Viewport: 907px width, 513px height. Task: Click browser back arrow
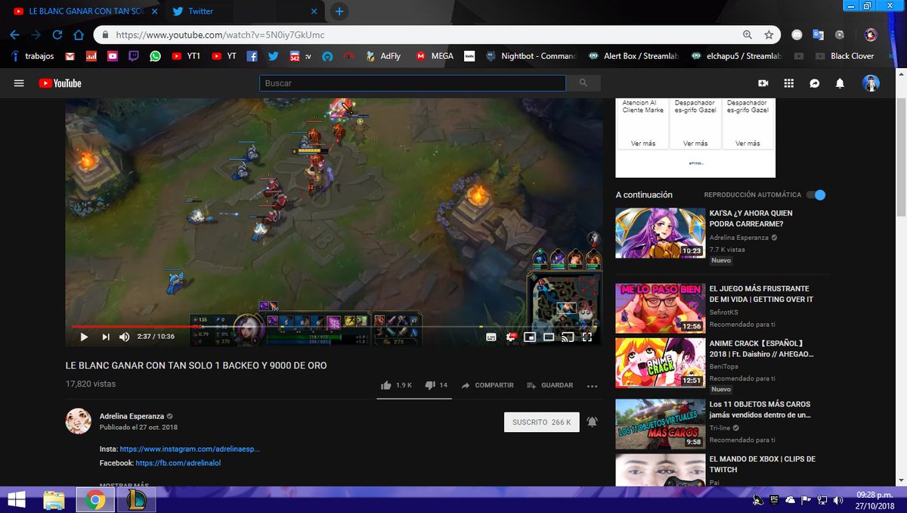point(16,35)
